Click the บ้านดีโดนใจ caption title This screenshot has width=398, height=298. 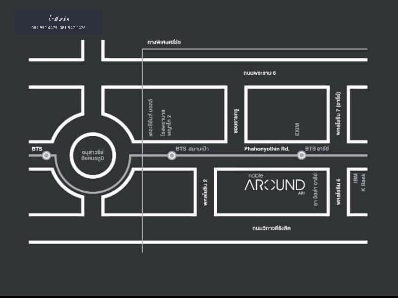tap(58, 19)
